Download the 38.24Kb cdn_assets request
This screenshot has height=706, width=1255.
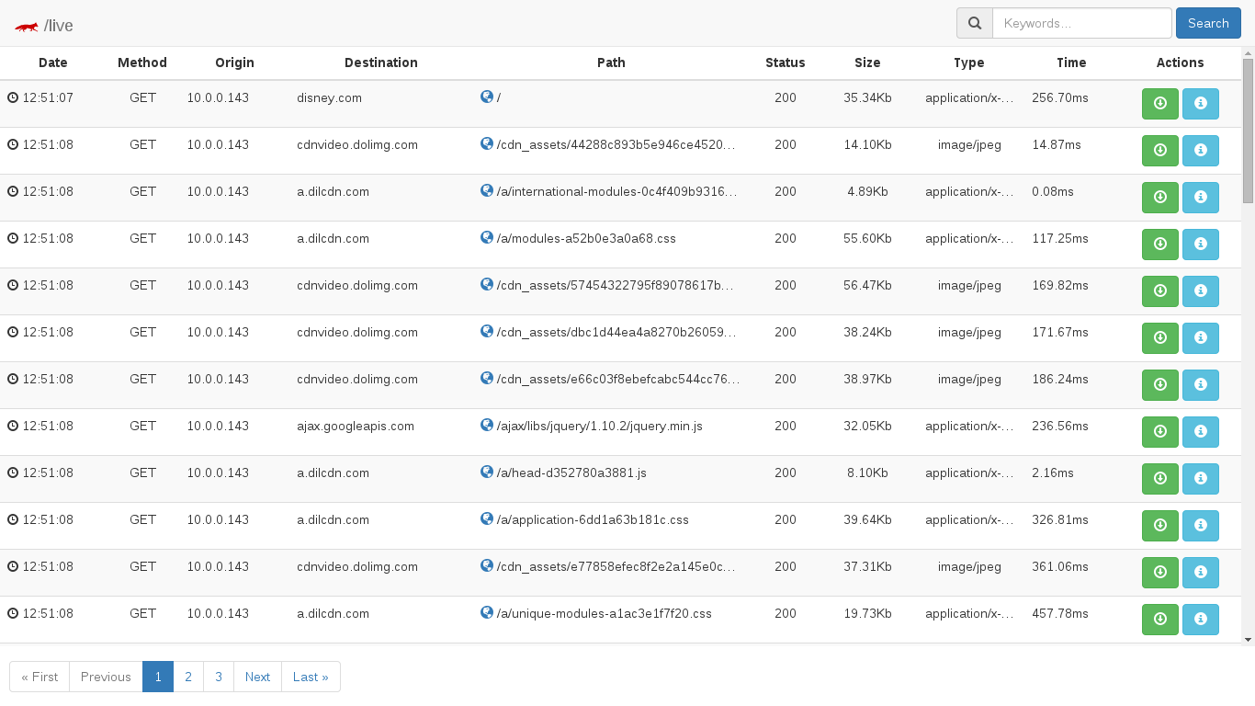tap(1160, 338)
